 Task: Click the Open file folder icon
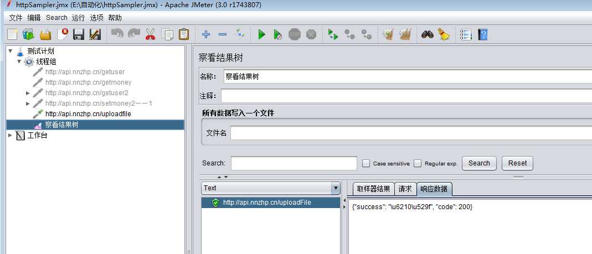pos(45,35)
